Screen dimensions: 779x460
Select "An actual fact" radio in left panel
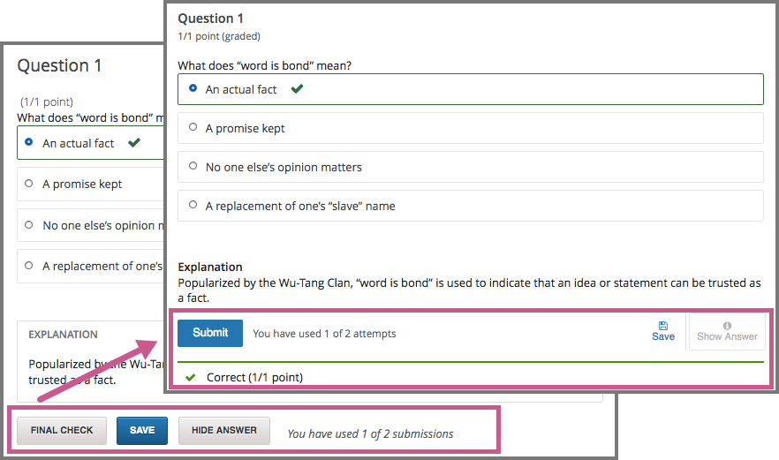tap(30, 143)
